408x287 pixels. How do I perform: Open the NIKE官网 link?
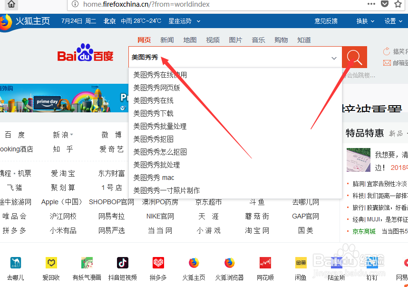pyautogui.click(x=160, y=216)
